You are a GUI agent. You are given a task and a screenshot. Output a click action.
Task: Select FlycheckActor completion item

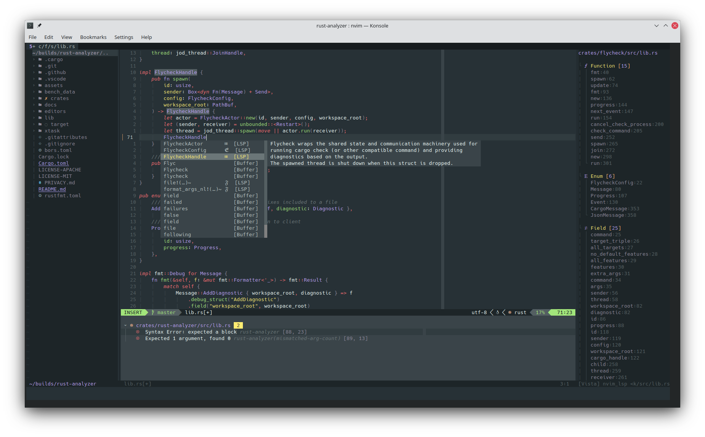pos(212,144)
